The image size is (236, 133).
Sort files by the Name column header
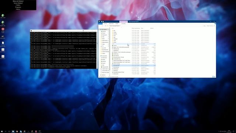click(112, 28)
